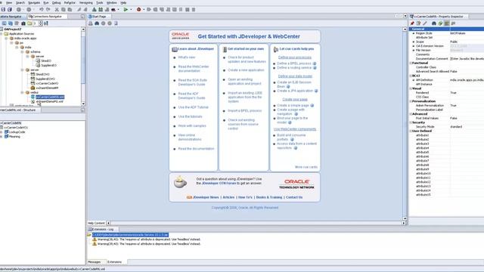
Task: Click the pencil edit icon in Property Inspector
Action: click(x=425, y=23)
